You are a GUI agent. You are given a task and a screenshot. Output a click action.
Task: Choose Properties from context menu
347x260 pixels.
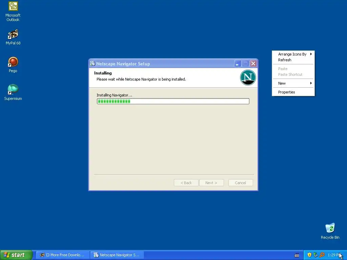[x=293, y=92]
